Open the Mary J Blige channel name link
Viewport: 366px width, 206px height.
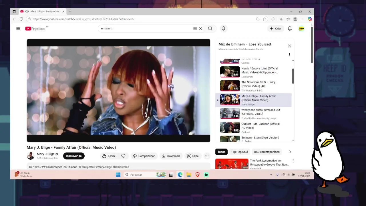pos(45,154)
